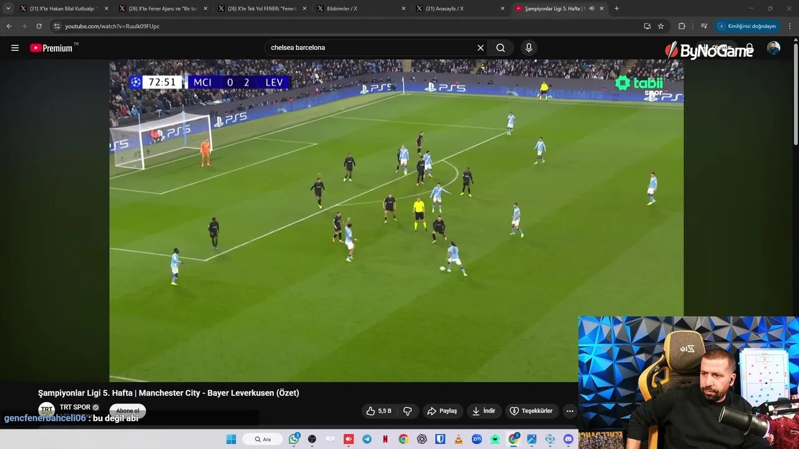The width and height of the screenshot is (799, 449).
Task: Reload the page with the refresh icon
Action: coord(39,26)
